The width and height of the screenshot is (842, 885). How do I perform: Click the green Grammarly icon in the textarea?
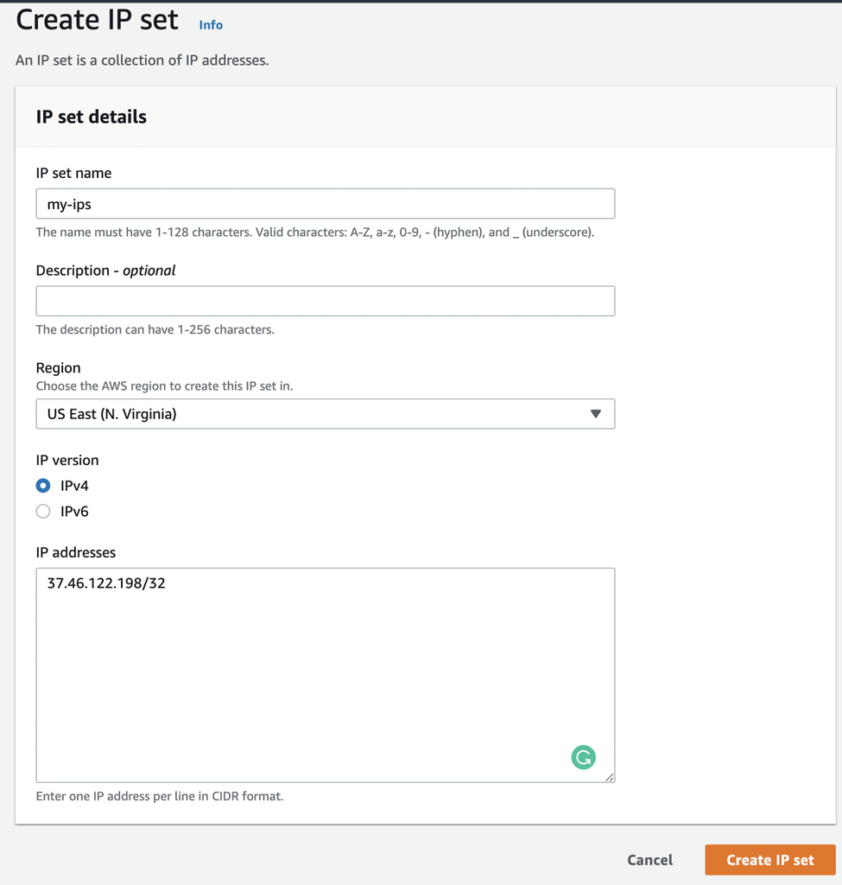(x=584, y=758)
